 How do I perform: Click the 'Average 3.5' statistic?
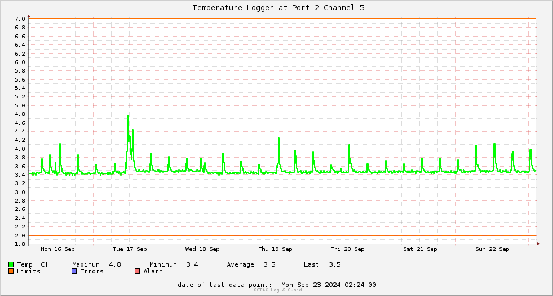tap(251, 264)
